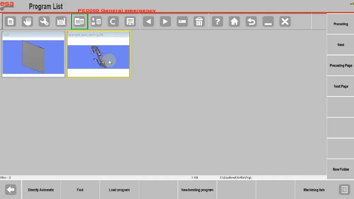Delete with the trash can icon
The width and height of the screenshot is (354, 199).
[199, 22]
